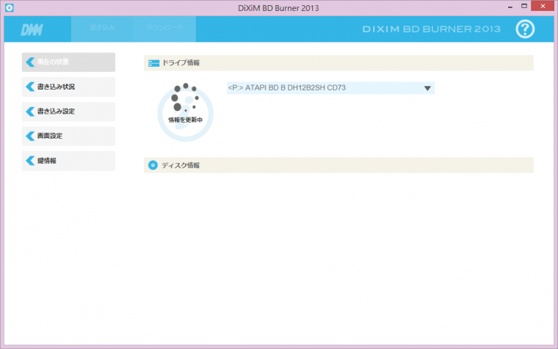Click the ドライブ情報 section header text

181,62
